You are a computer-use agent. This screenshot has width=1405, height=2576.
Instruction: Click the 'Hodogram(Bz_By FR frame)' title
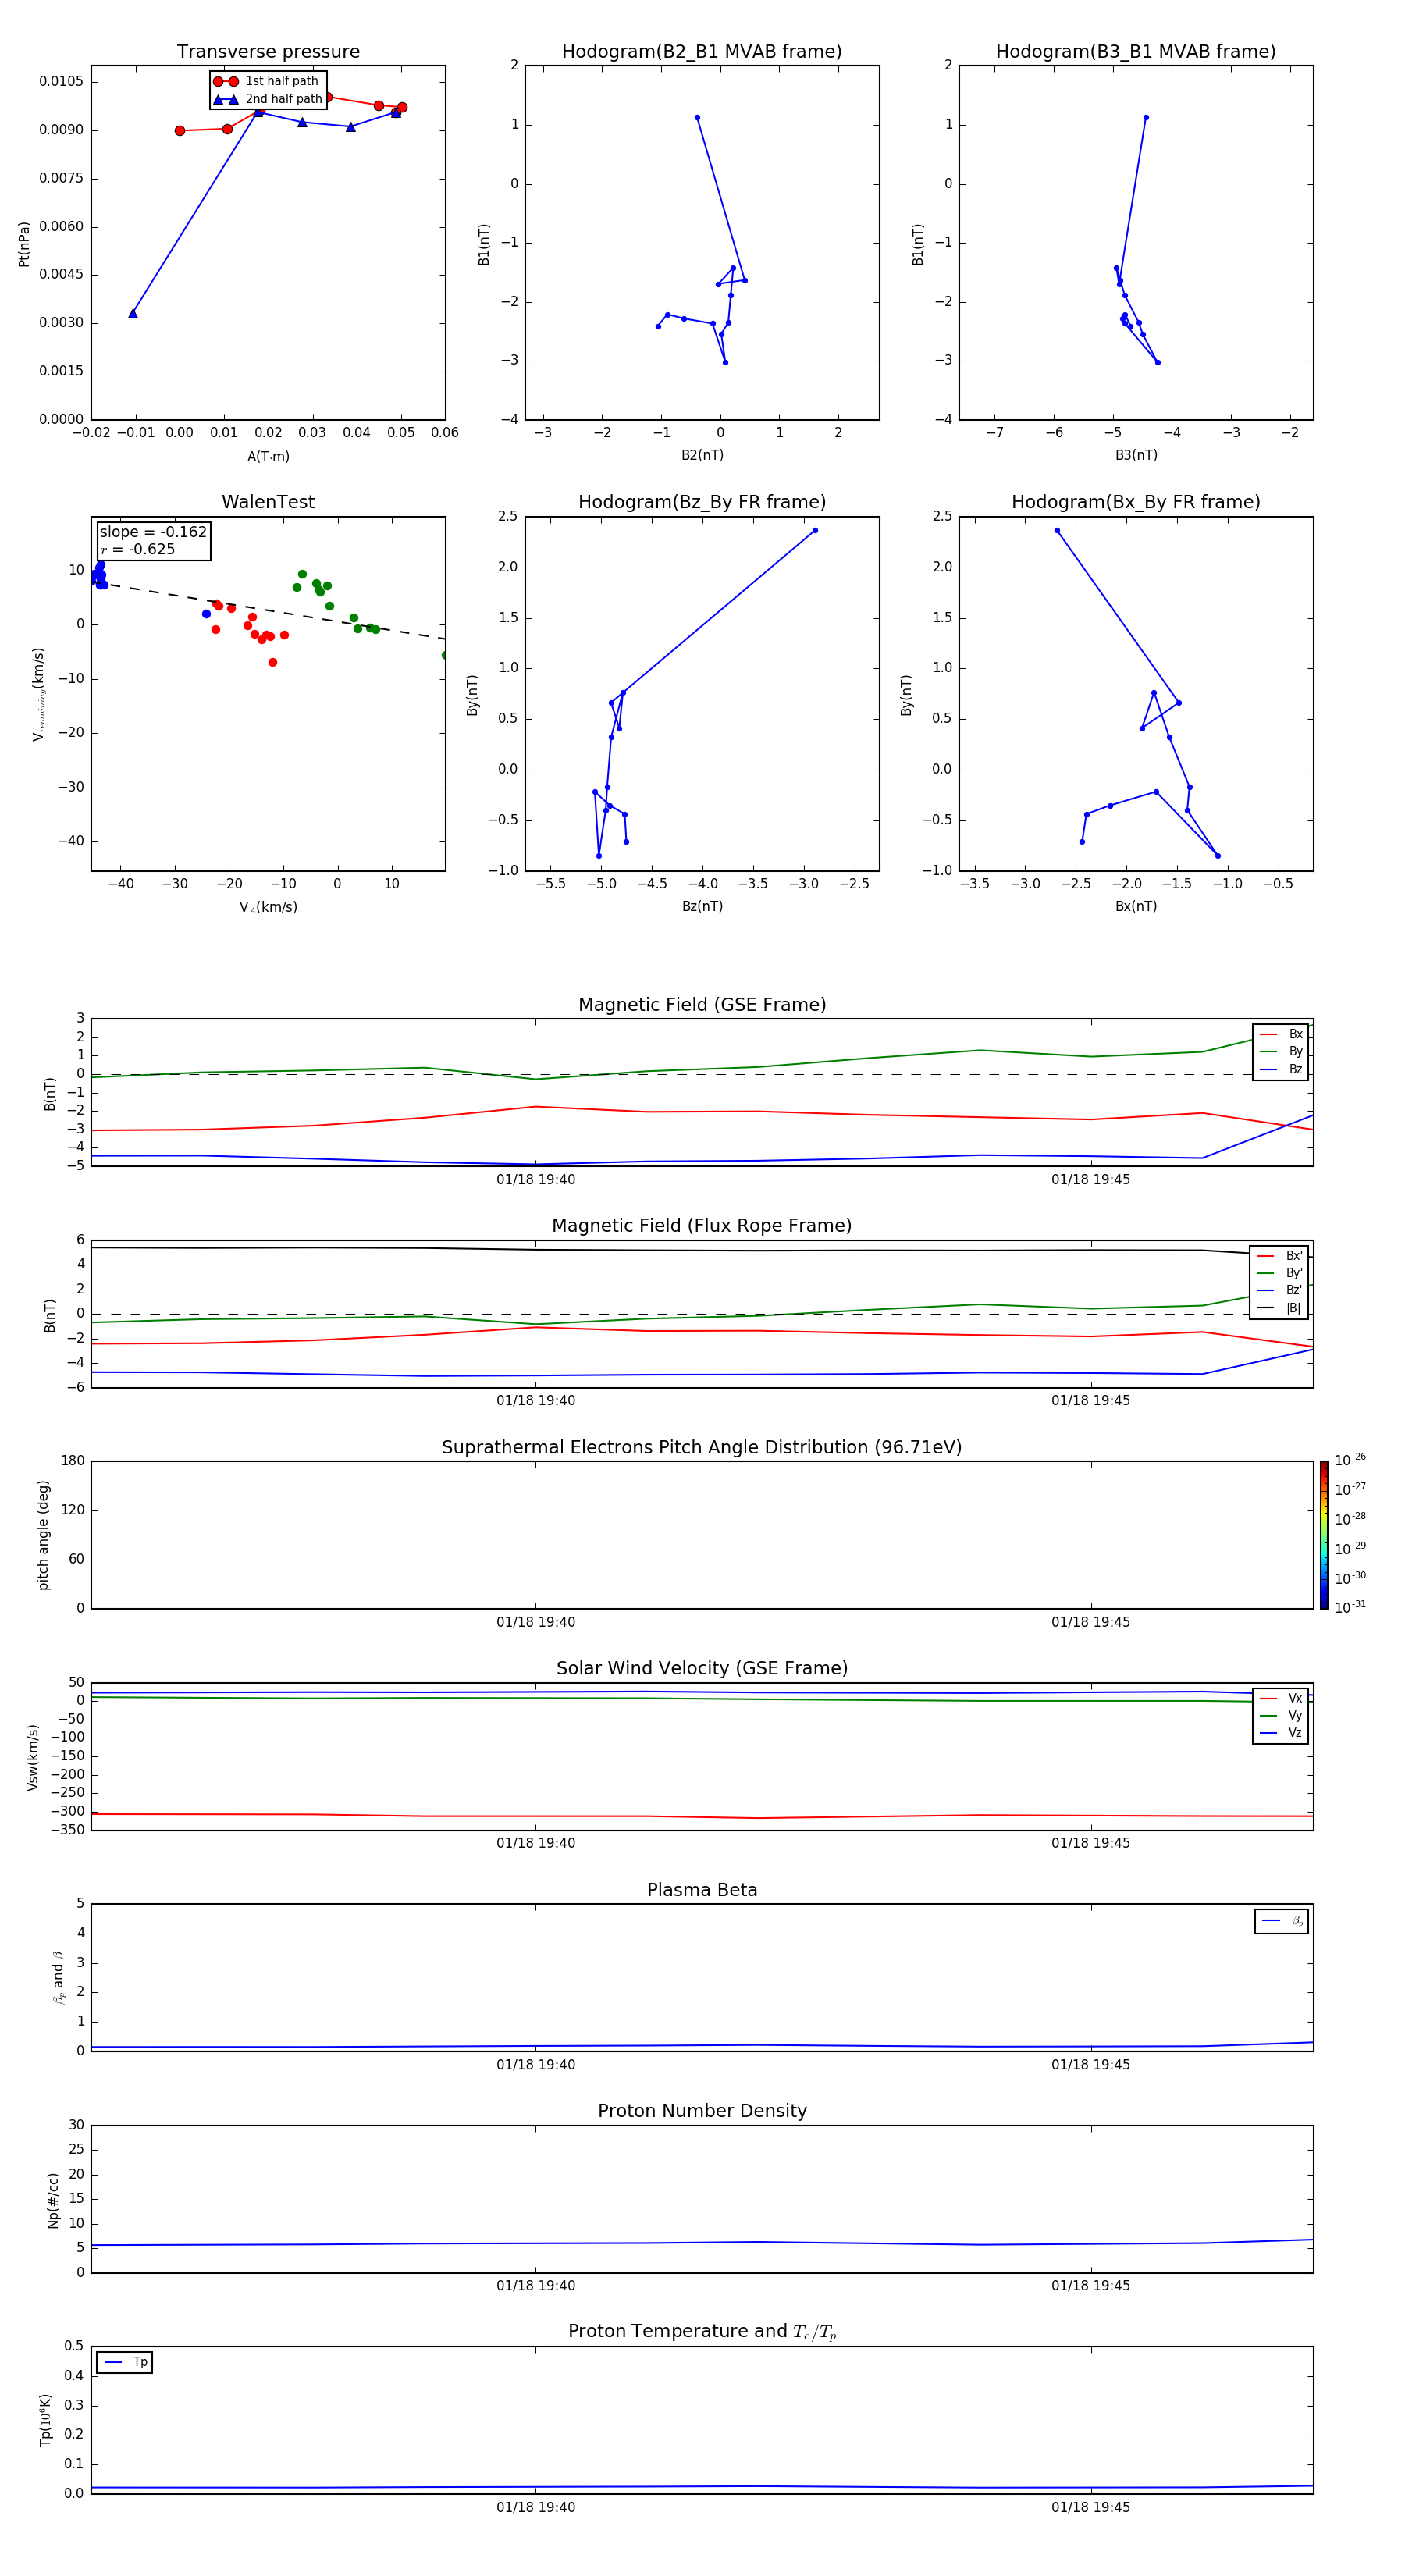click(702, 502)
